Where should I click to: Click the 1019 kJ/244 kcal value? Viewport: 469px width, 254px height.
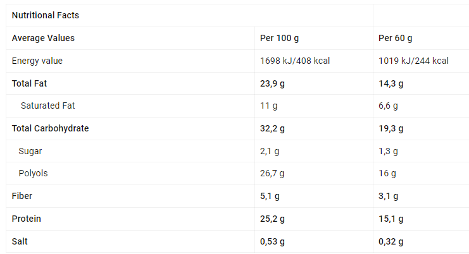[x=413, y=61]
